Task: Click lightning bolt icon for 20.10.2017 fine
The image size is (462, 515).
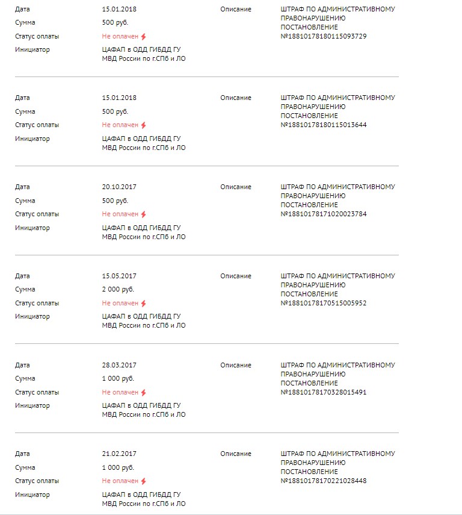Action: pos(143,214)
